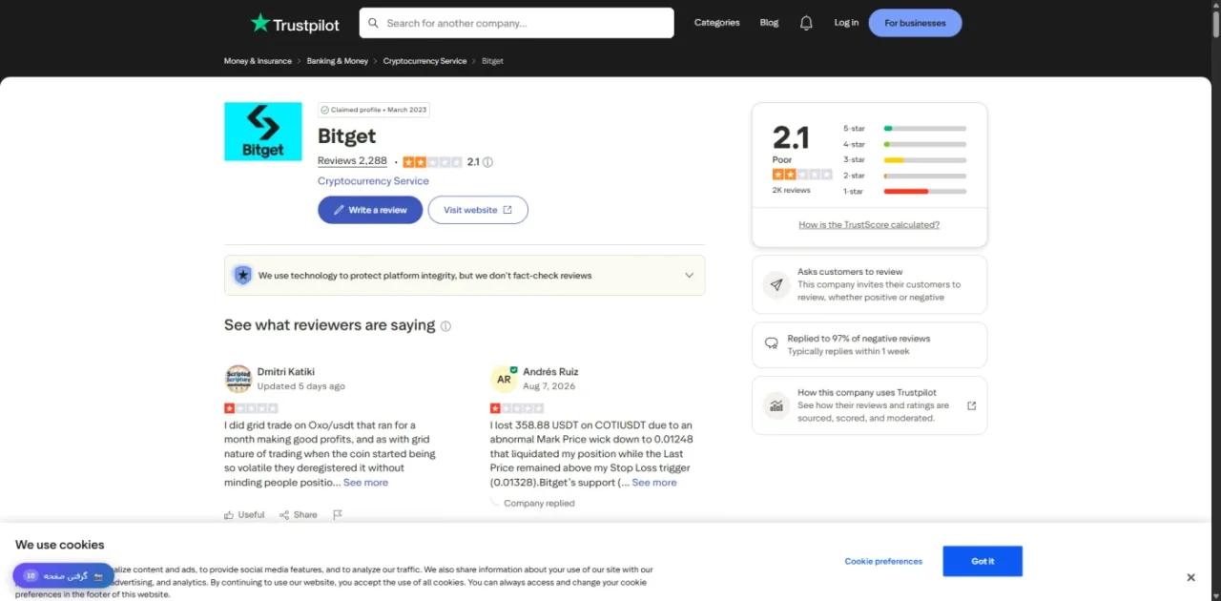Expand the platform integrity notice chevron

[690, 276]
